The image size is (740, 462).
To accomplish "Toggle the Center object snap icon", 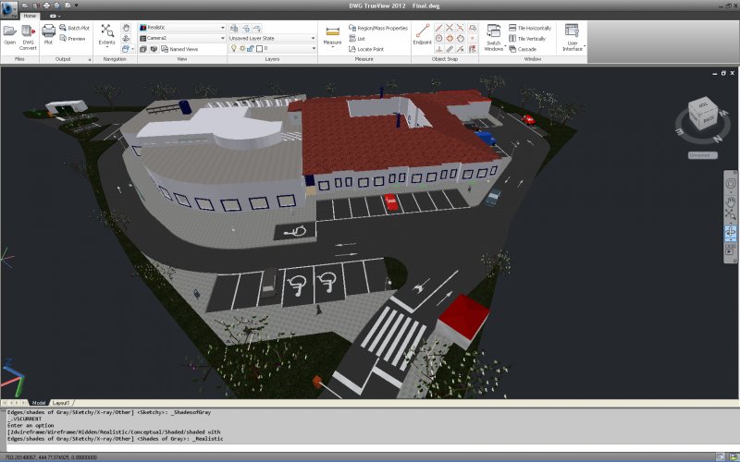I will pyautogui.click(x=438, y=38).
